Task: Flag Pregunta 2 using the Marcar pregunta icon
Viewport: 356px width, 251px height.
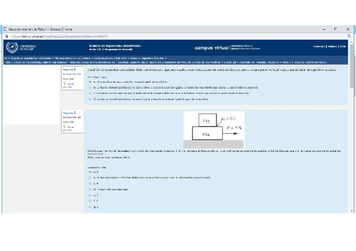Action: click(65, 127)
